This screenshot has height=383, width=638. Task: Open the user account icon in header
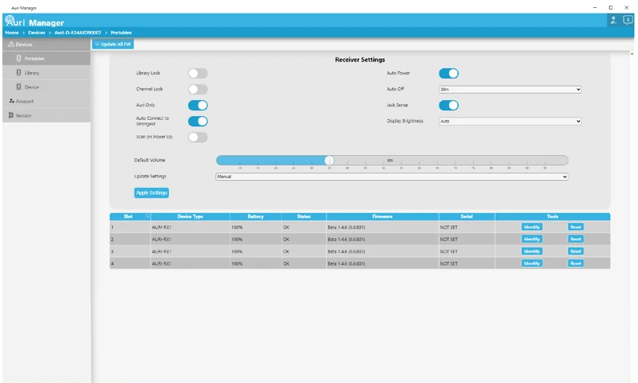point(613,20)
